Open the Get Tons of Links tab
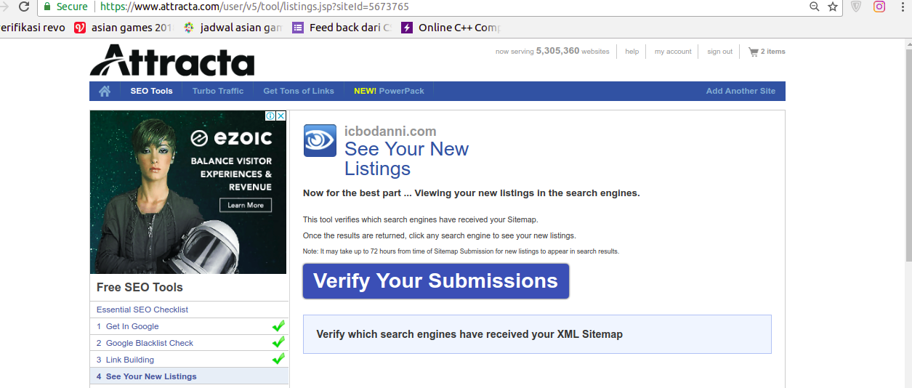Image resolution: width=912 pixels, height=388 pixels. coord(299,91)
